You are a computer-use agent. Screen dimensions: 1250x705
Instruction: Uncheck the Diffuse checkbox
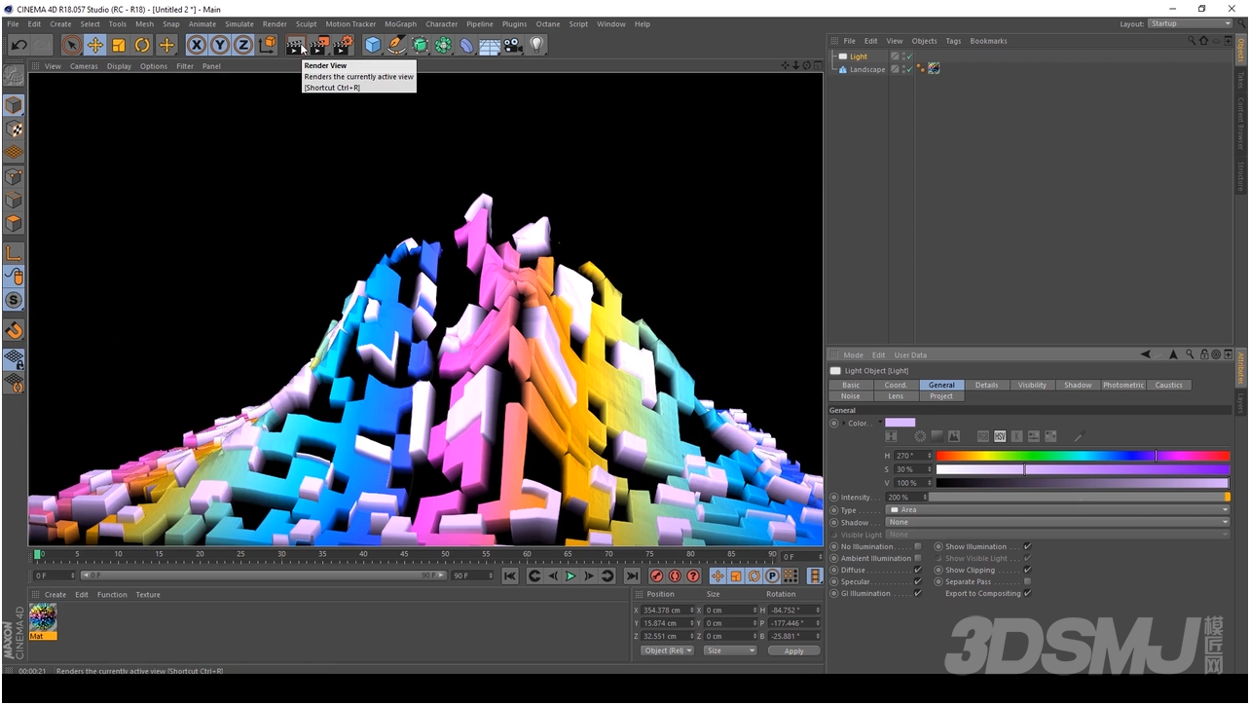(x=918, y=570)
